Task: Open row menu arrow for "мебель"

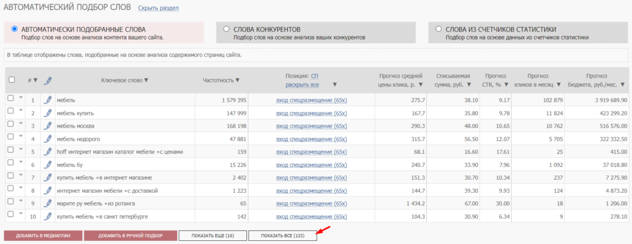Action: pos(20,97)
